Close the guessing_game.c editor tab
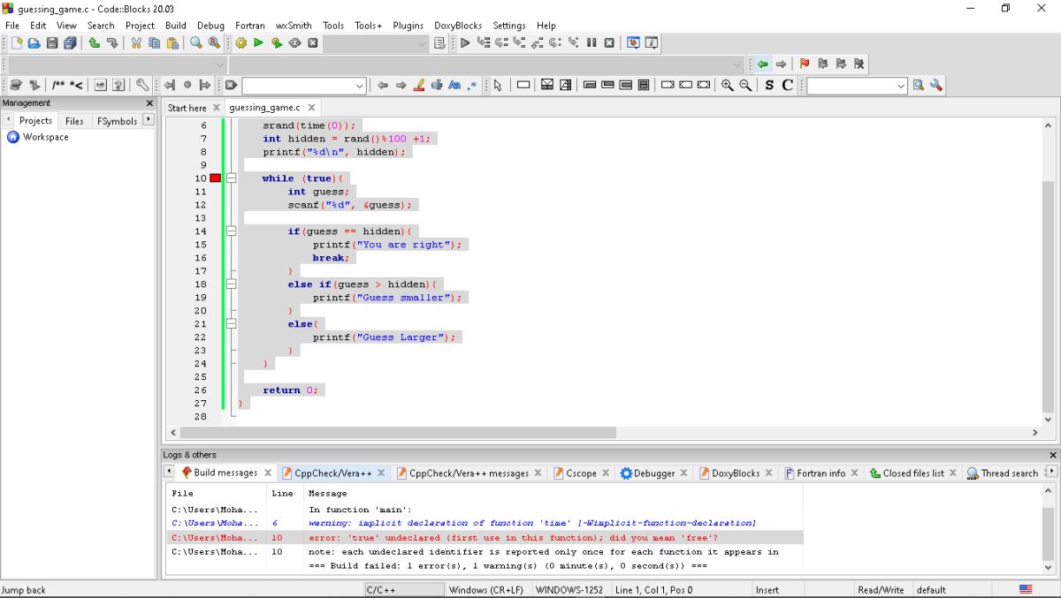The height and width of the screenshot is (598, 1061). point(311,108)
